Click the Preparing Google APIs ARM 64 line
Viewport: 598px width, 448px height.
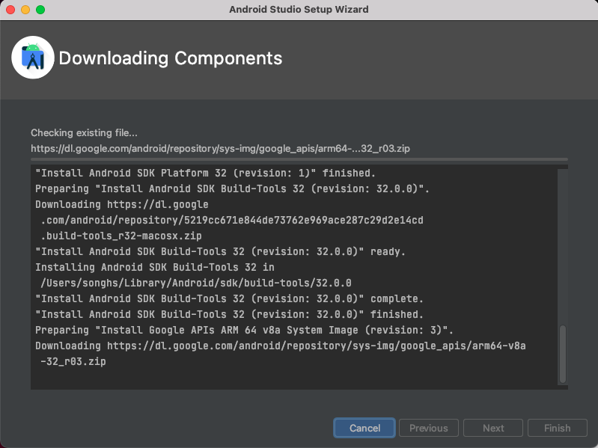click(x=244, y=330)
